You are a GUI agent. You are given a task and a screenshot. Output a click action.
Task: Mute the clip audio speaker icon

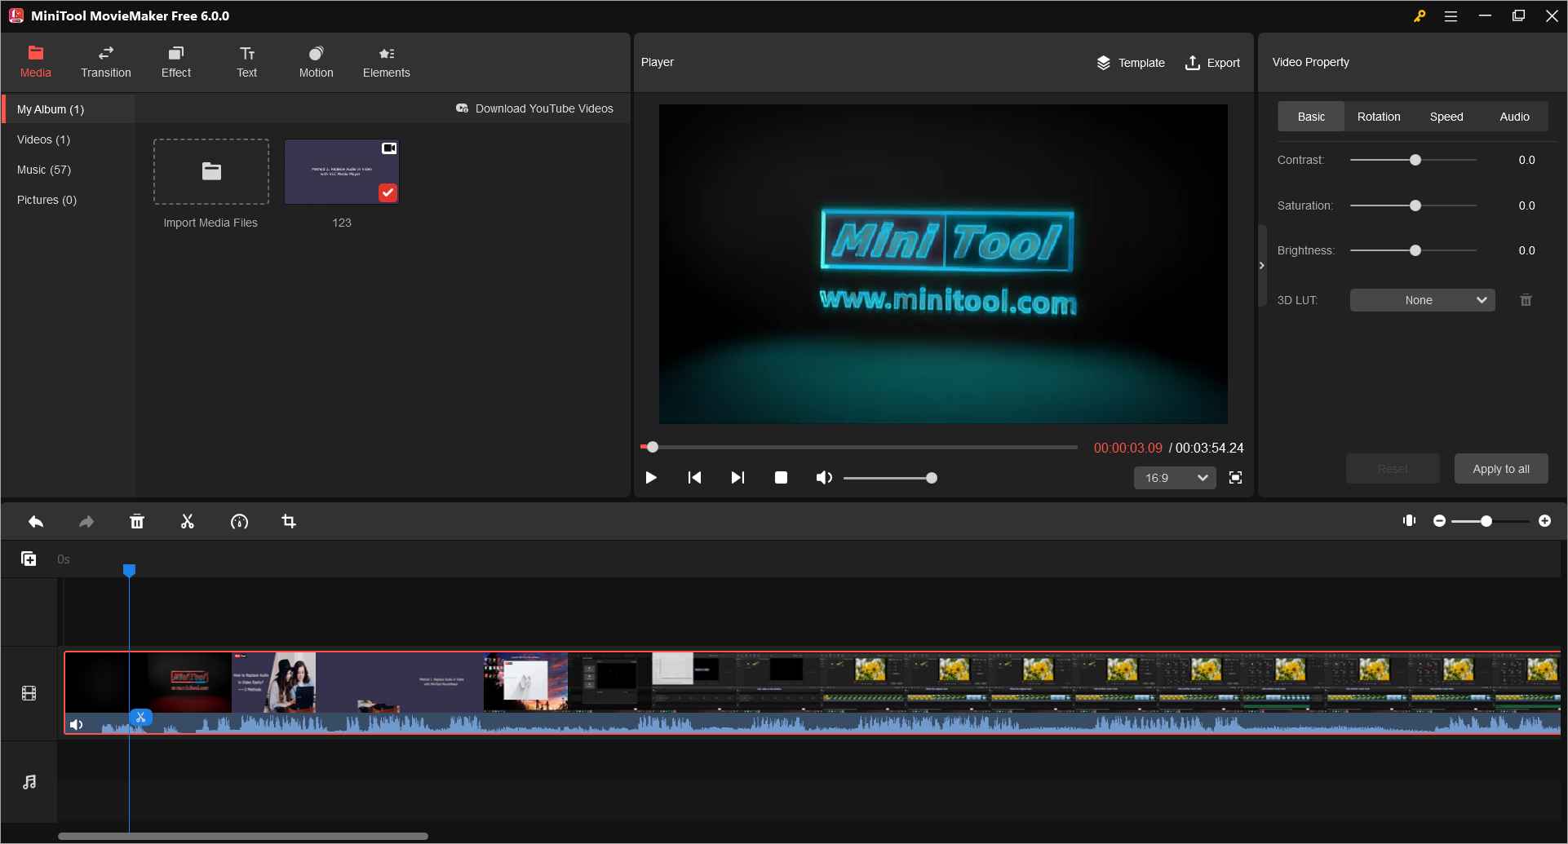76,725
